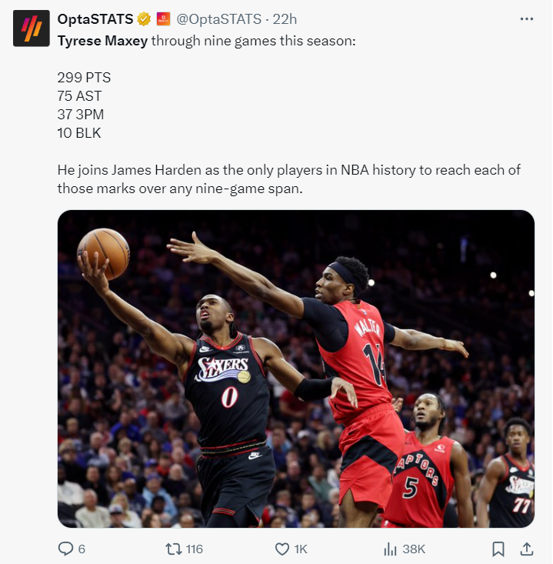
Task: Bookmark this OptaSTATS post
Action: [x=498, y=549]
